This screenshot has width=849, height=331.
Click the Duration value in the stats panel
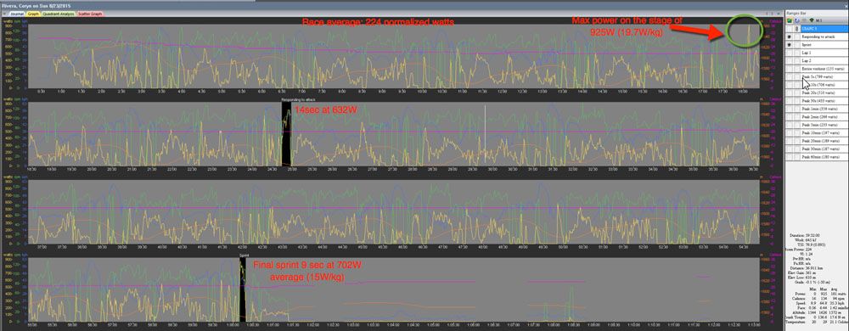812,235
